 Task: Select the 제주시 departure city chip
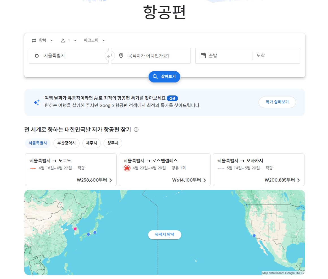tap(91, 143)
